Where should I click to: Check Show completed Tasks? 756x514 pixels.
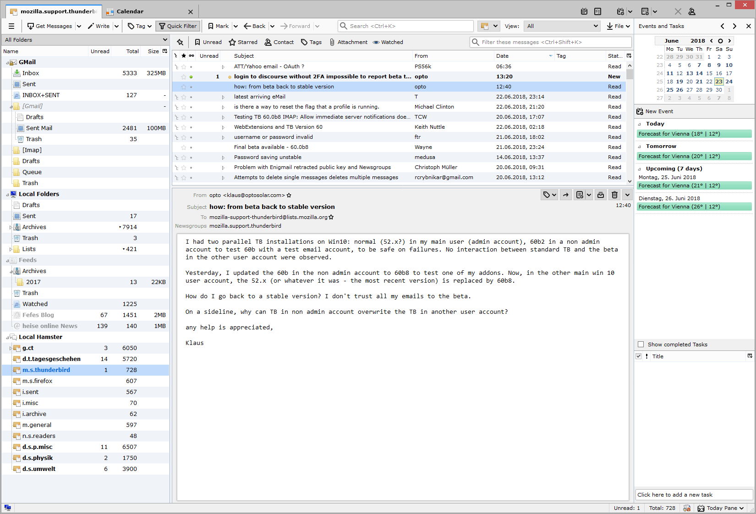(641, 344)
